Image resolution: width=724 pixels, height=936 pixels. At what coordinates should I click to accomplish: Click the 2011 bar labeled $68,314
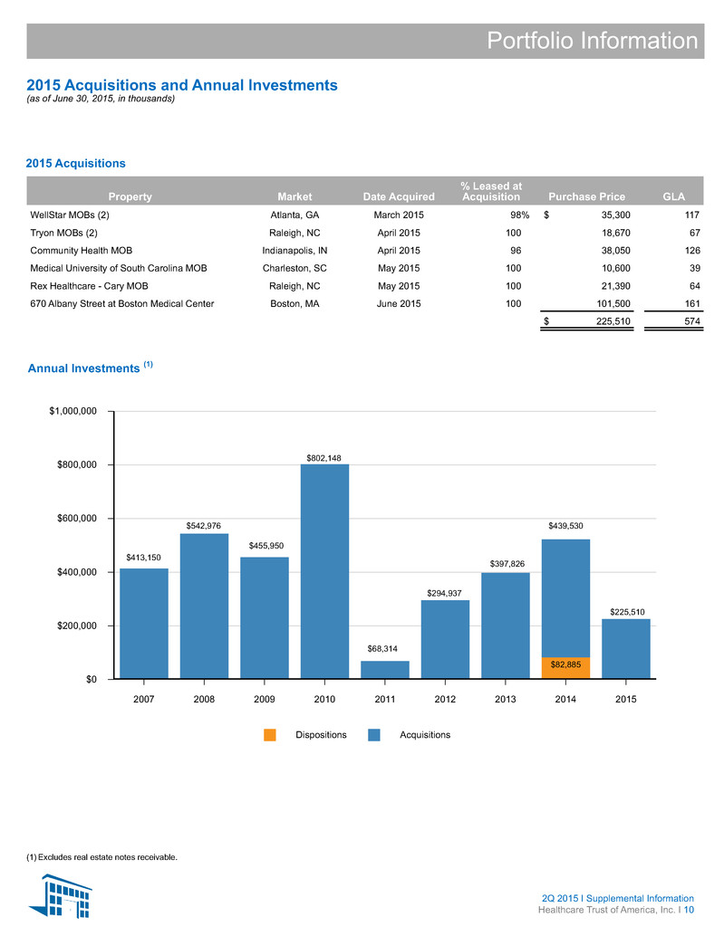385,669
